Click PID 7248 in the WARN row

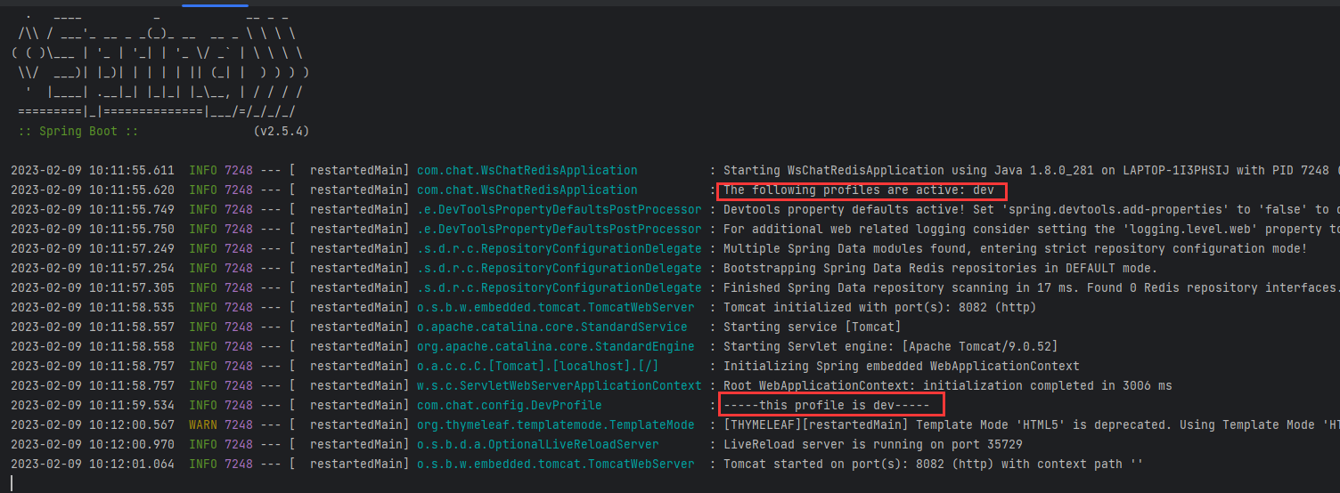[239, 424]
